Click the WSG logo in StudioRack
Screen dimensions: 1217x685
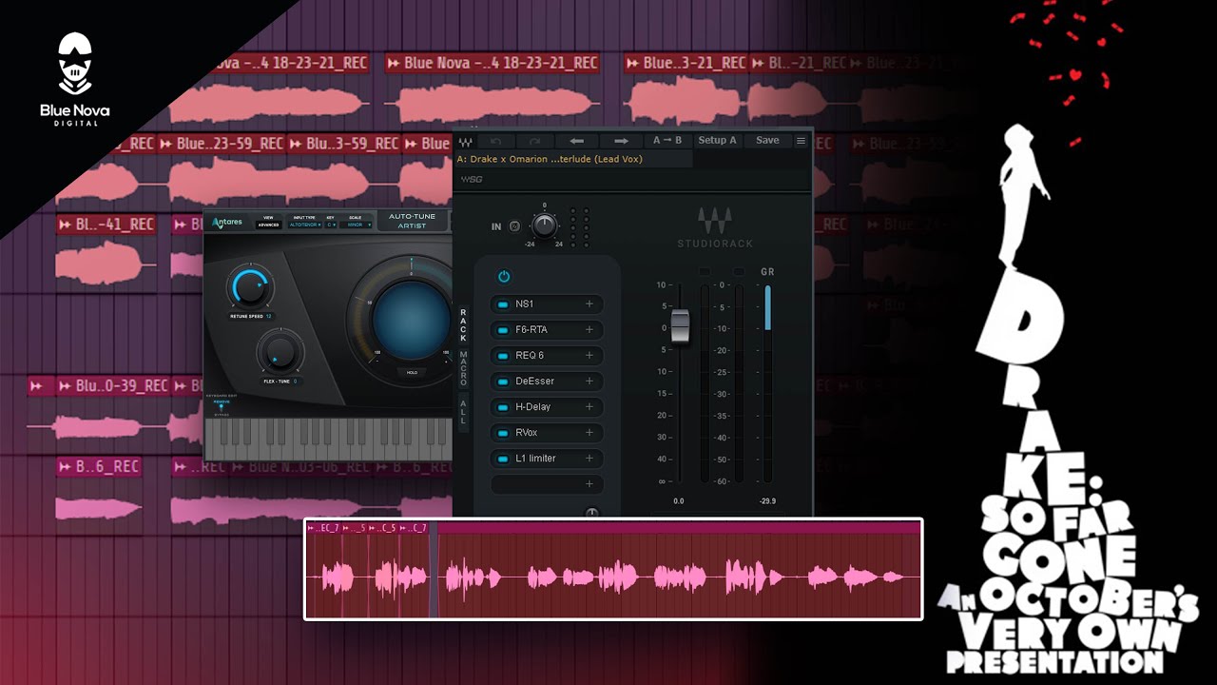click(x=472, y=179)
